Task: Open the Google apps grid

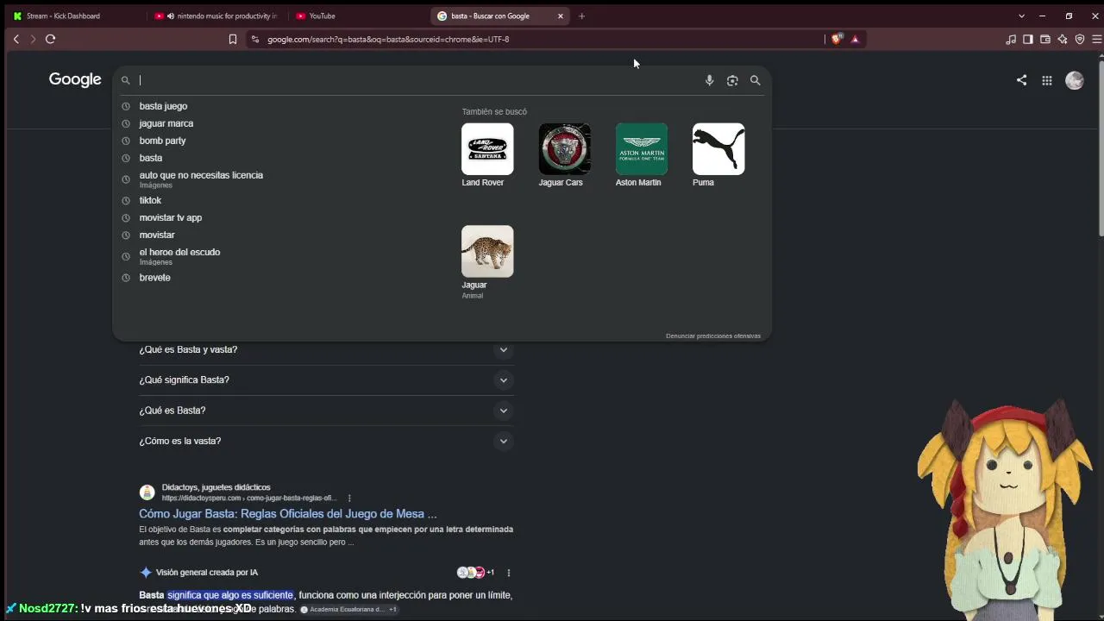Action: tap(1046, 80)
